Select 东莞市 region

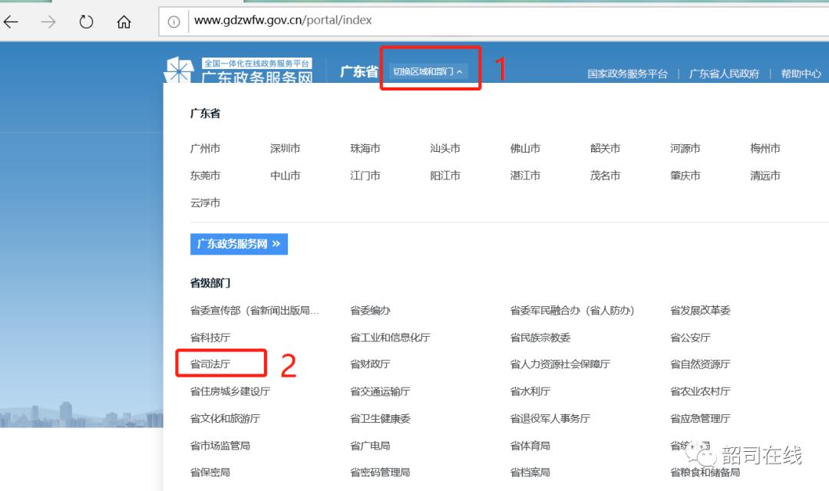pos(205,176)
